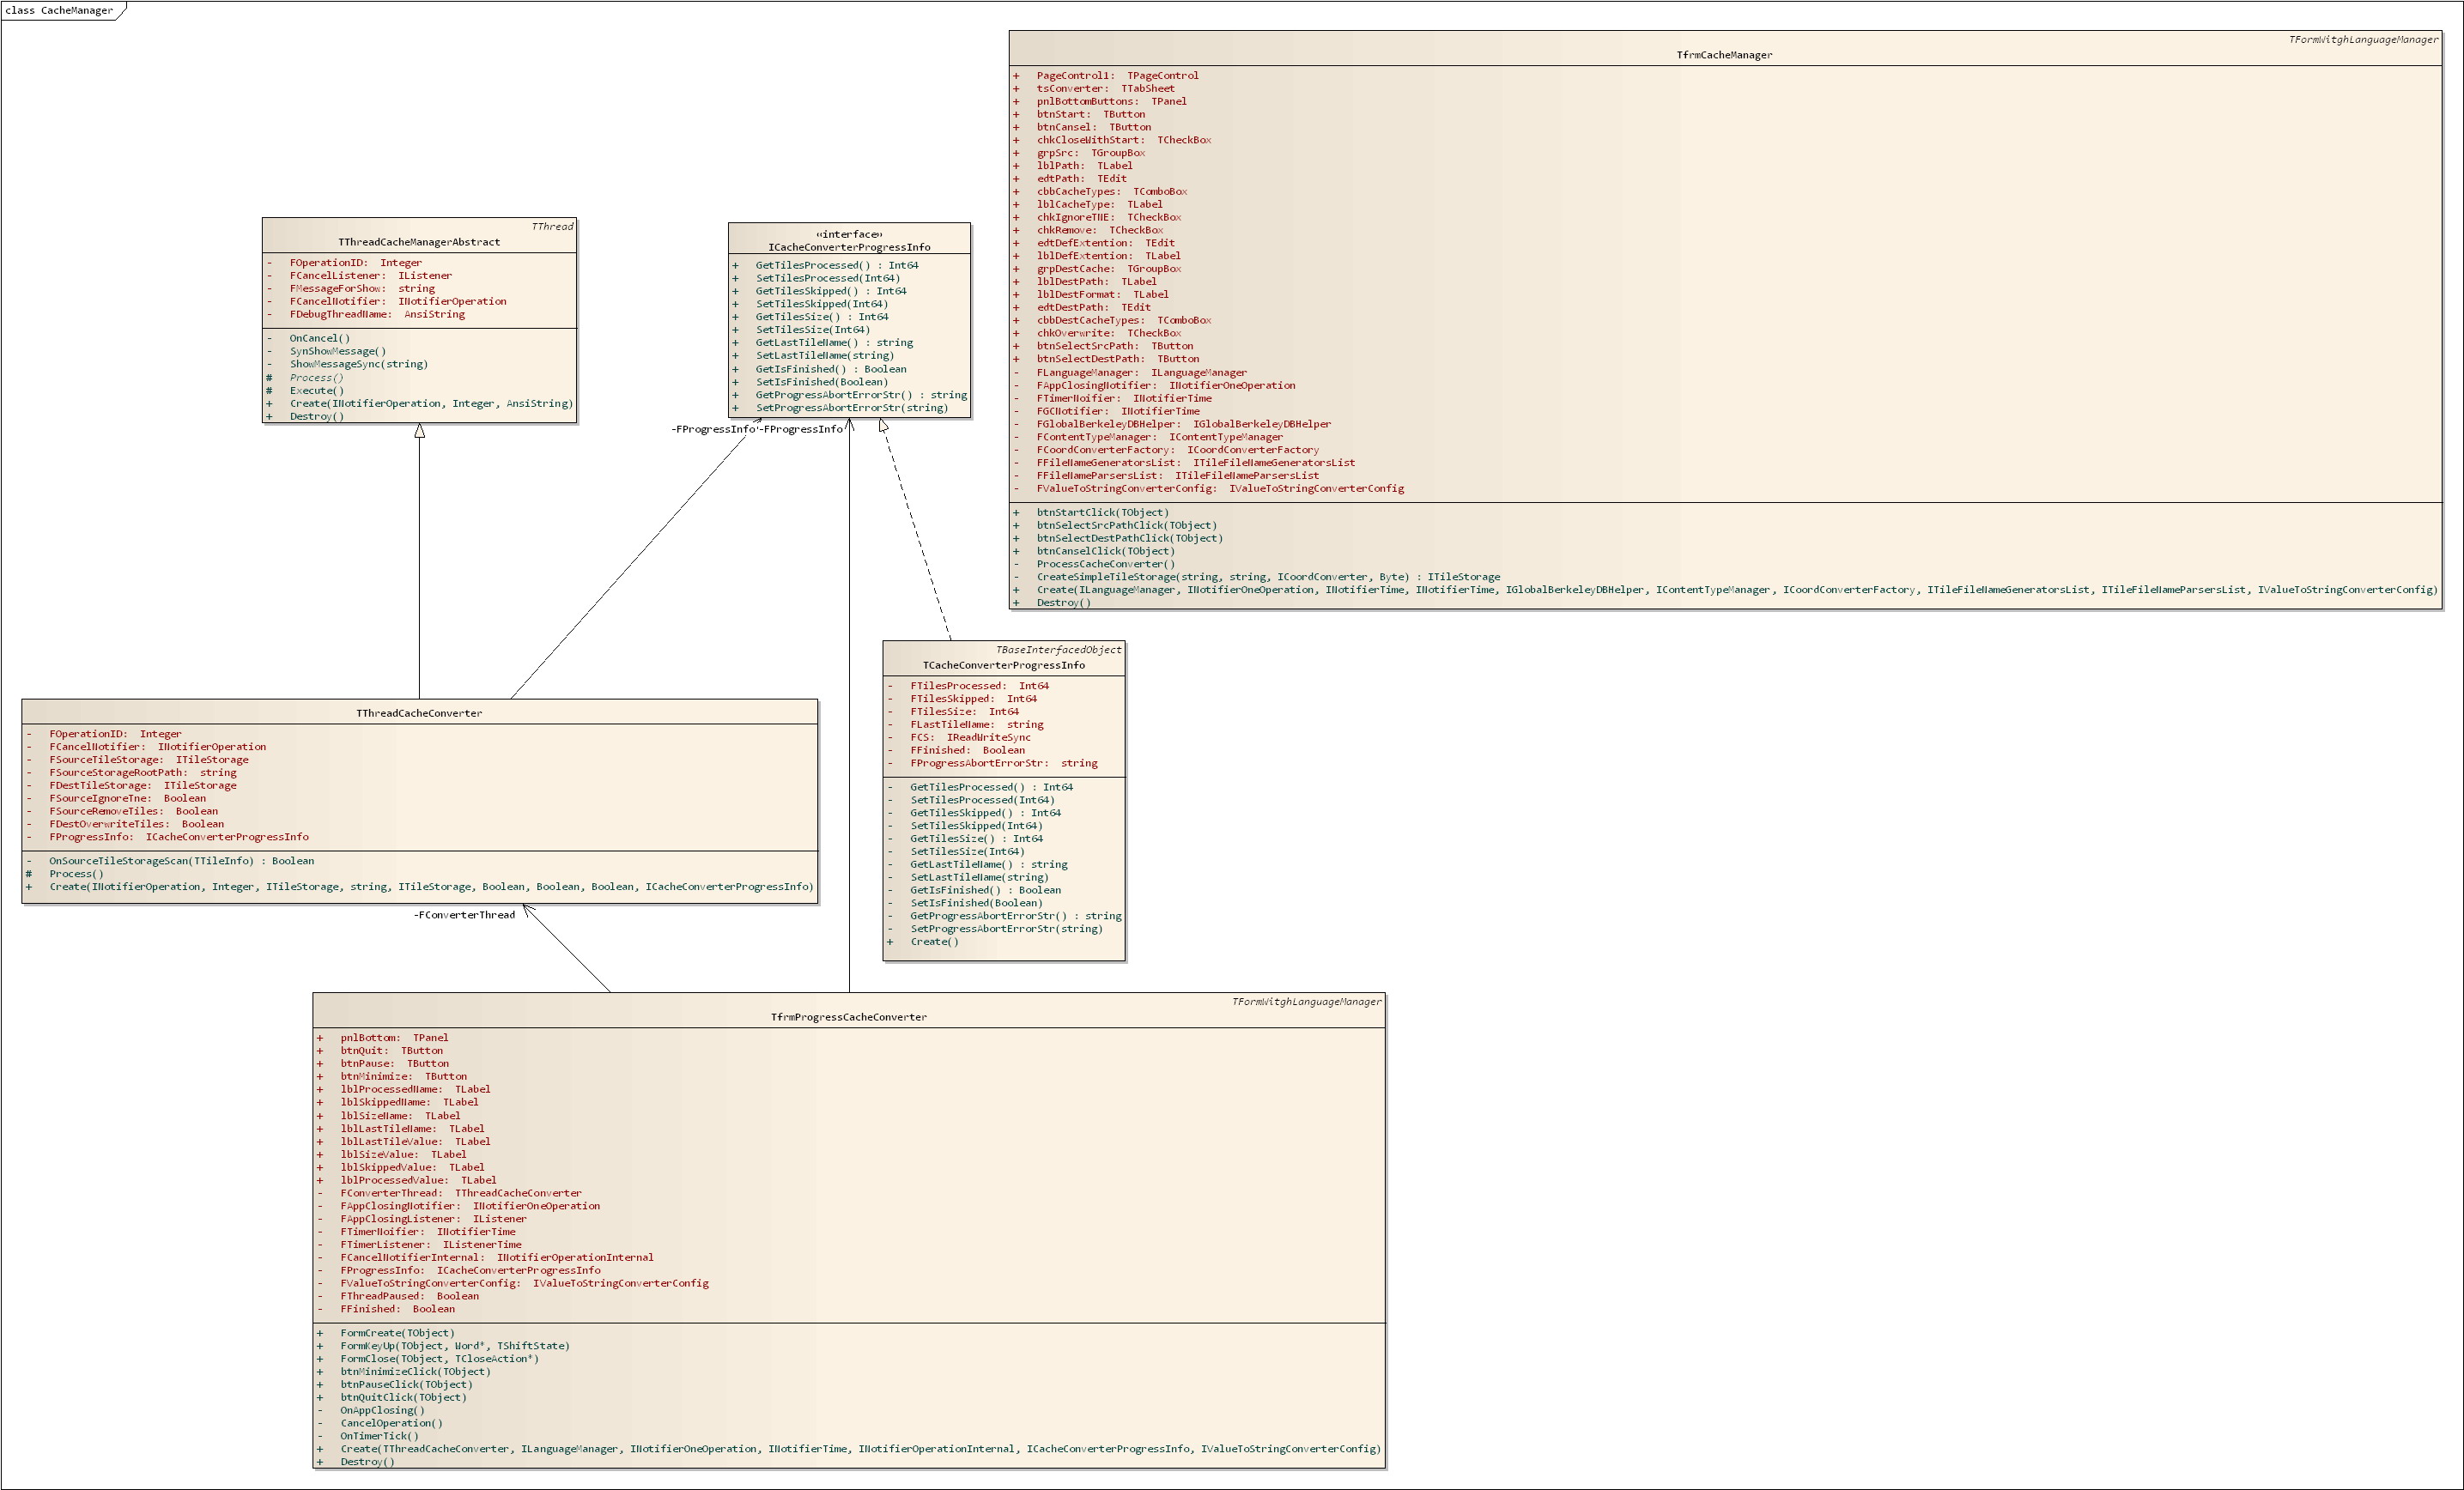Click the generalization arrowhead below TThreadCacheManagerAbstract
The width and height of the screenshot is (2464, 1490).
click(x=419, y=431)
